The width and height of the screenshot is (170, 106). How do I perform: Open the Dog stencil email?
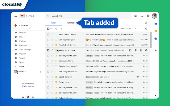point(97,77)
